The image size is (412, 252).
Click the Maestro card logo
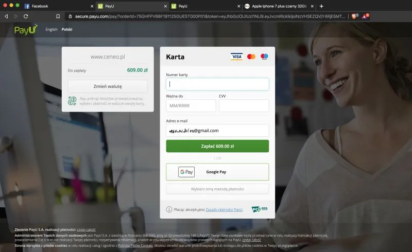coord(264,57)
